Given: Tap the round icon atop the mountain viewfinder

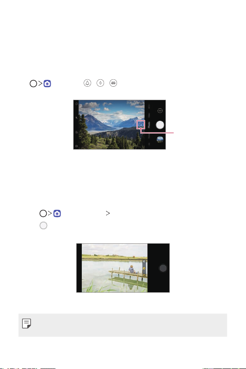Looking at the screenshot, I should click(x=141, y=104).
